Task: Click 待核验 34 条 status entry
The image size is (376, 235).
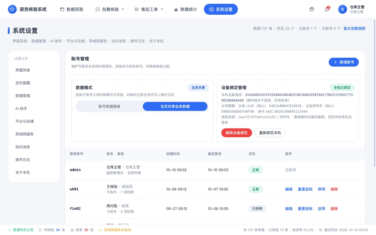Action: coord(52,230)
